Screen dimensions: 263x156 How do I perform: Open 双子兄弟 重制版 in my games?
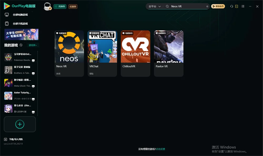[x=19, y=70]
